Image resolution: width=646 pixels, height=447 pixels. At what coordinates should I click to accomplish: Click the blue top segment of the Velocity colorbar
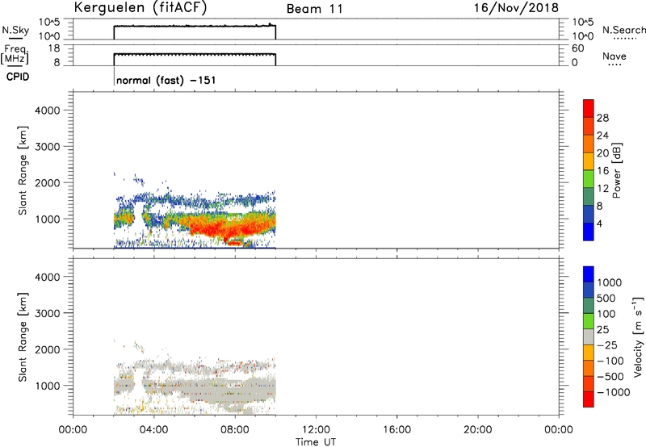(589, 274)
